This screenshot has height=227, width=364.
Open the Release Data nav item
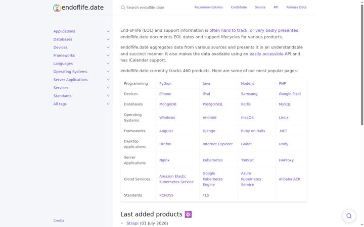pos(296,8)
